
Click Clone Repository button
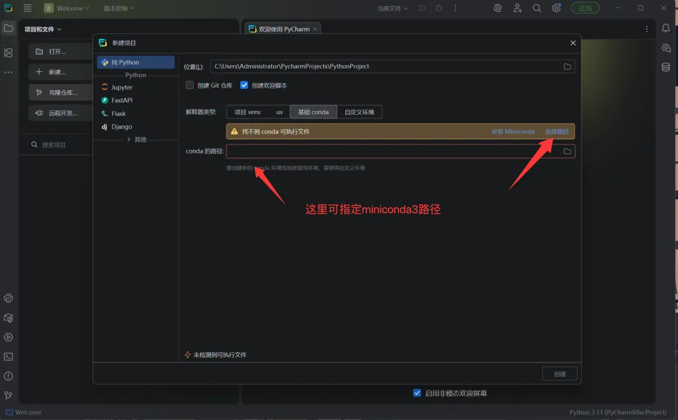click(x=60, y=92)
